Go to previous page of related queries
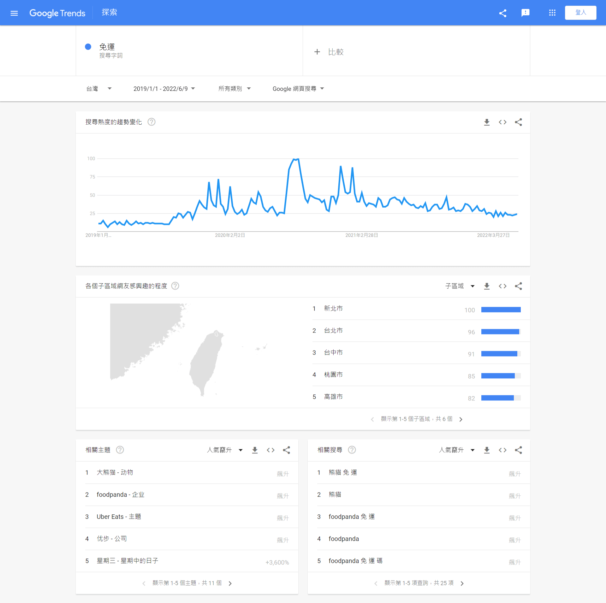The image size is (606, 603). tap(376, 583)
